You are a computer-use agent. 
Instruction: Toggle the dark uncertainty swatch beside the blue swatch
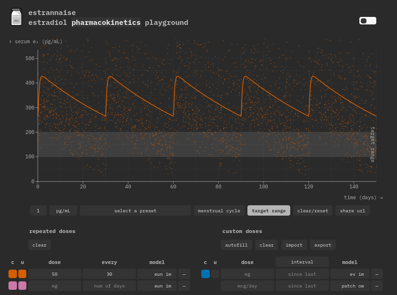(x=215, y=274)
